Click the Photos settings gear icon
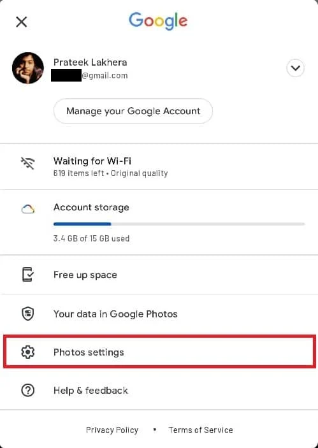The image size is (318, 448). click(27, 352)
